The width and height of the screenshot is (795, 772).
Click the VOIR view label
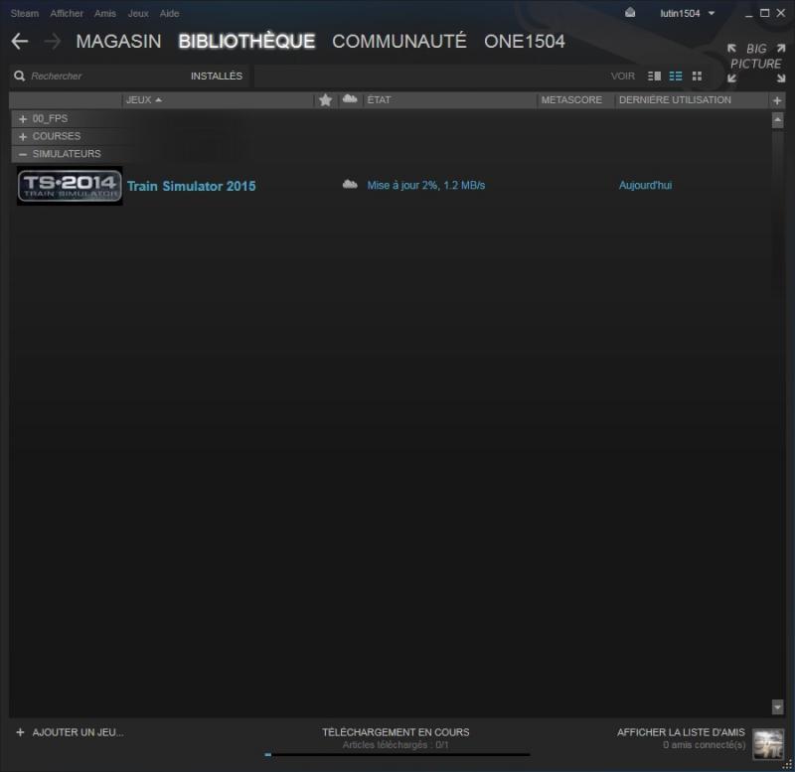623,77
